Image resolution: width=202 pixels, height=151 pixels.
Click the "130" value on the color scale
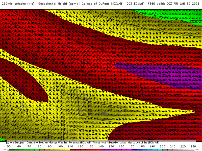(91, 146)
